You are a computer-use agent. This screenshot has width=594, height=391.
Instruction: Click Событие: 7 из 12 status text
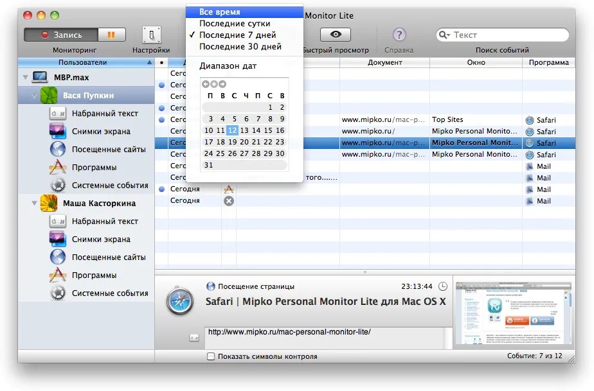coord(534,356)
